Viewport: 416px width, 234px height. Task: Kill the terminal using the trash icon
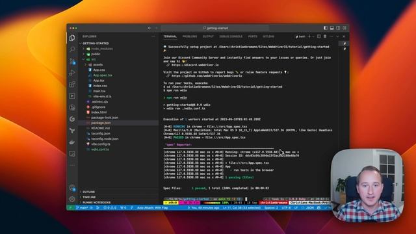pos(325,36)
